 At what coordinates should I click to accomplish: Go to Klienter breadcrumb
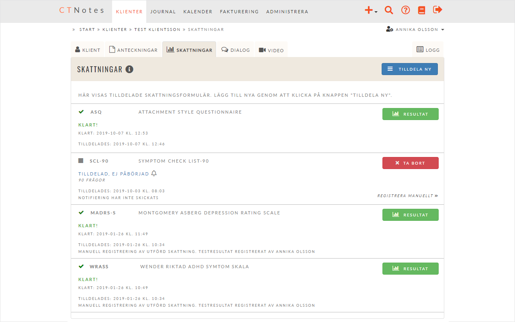(x=114, y=30)
